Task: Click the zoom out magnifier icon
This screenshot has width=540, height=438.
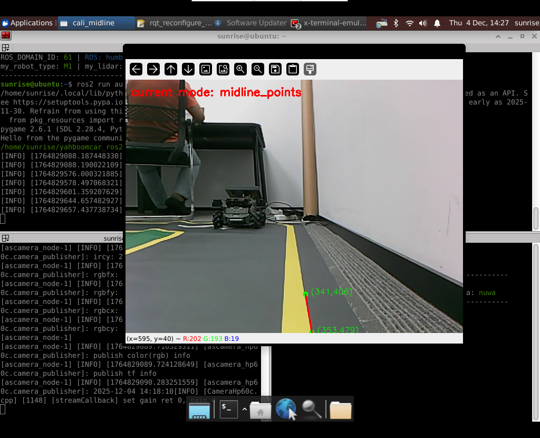Action: 258,69
